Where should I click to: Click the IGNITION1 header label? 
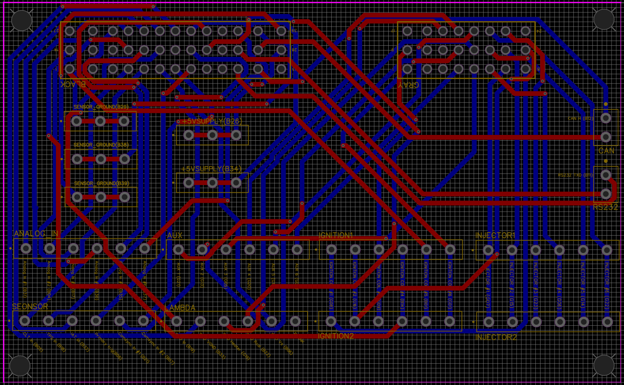pos(336,236)
